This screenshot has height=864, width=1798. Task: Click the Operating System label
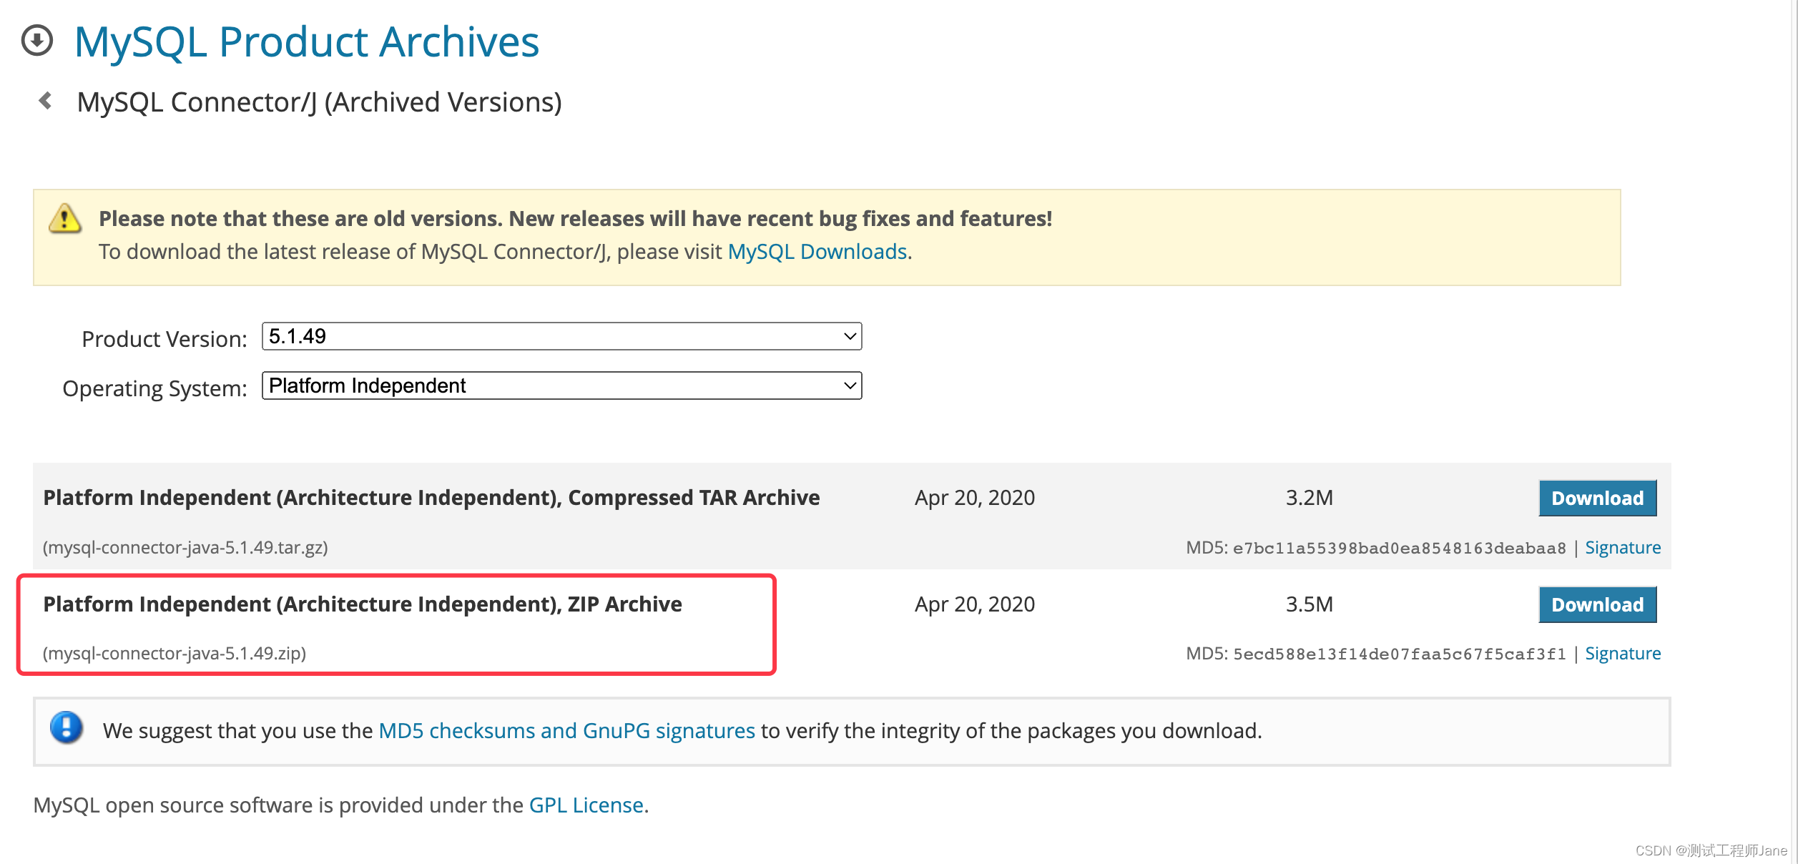pyautogui.click(x=154, y=388)
